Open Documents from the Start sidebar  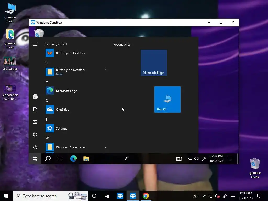click(35, 109)
